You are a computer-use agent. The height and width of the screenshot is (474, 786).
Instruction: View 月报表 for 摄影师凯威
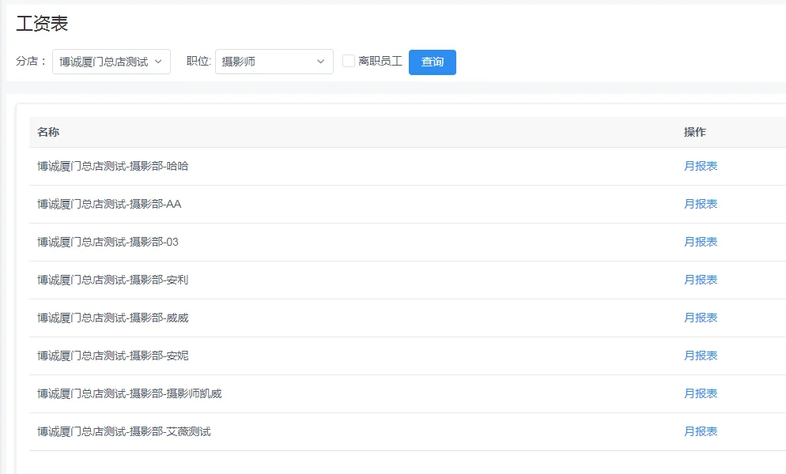click(700, 393)
